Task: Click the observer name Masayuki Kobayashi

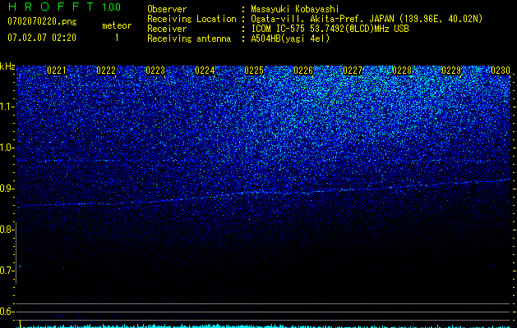Action: coord(295,9)
